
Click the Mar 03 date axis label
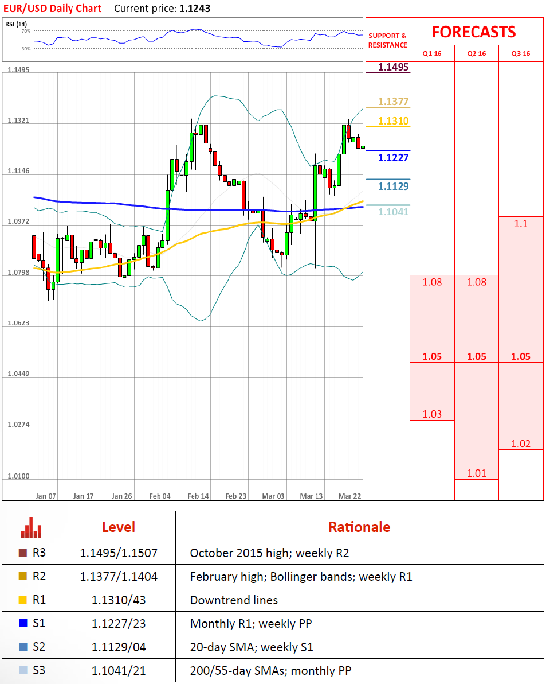point(273,496)
